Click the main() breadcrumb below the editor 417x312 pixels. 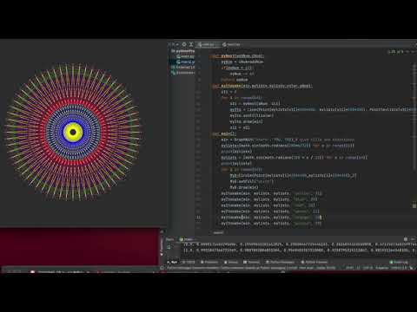[x=218, y=232]
